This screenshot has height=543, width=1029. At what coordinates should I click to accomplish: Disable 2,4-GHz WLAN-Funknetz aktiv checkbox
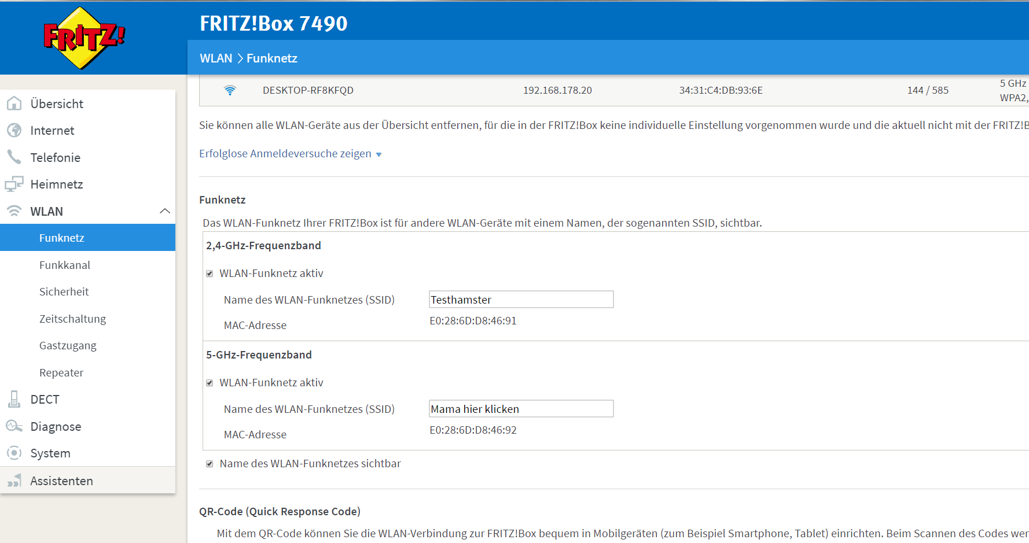[x=210, y=274]
